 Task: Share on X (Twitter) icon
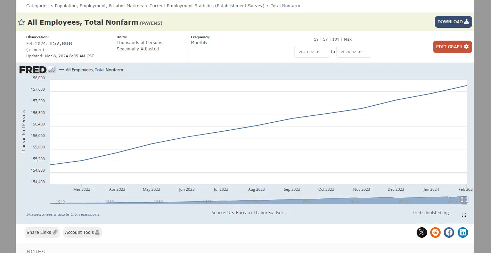[422, 232]
